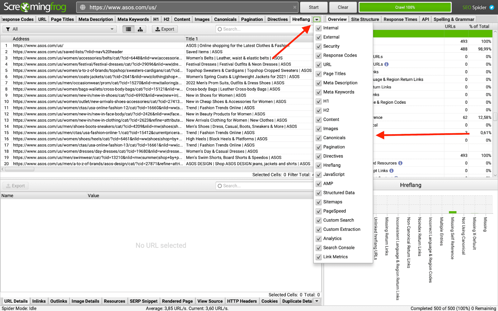Toggle the Canonicals checkbox in list
Viewport: 498px width, 311px height.
point(318,138)
